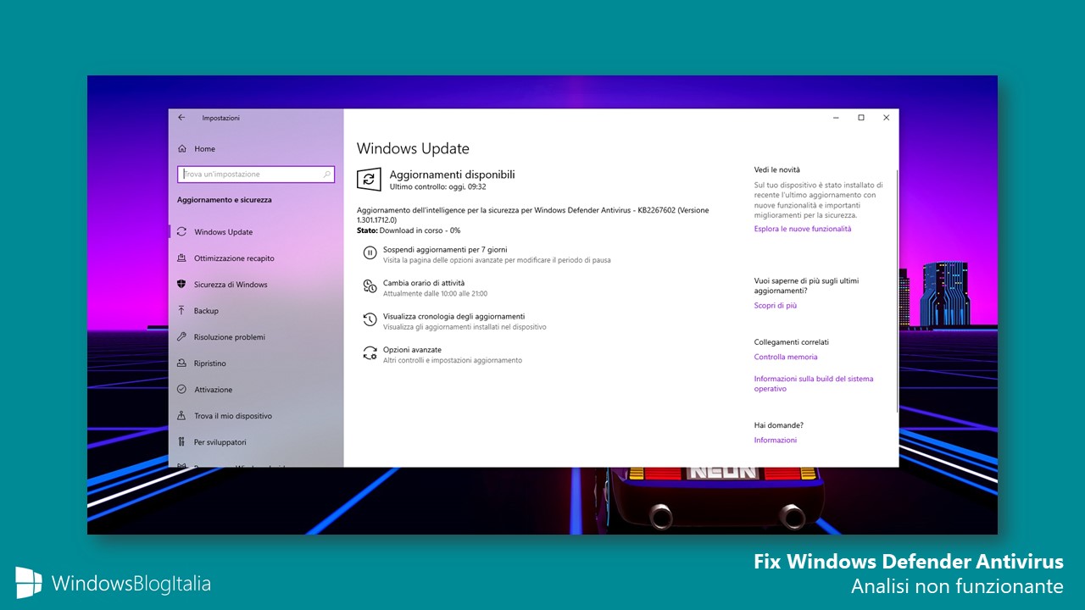Click the Sicurezza di Windows shield icon
Screen dimensions: 1085x610
[x=181, y=284]
